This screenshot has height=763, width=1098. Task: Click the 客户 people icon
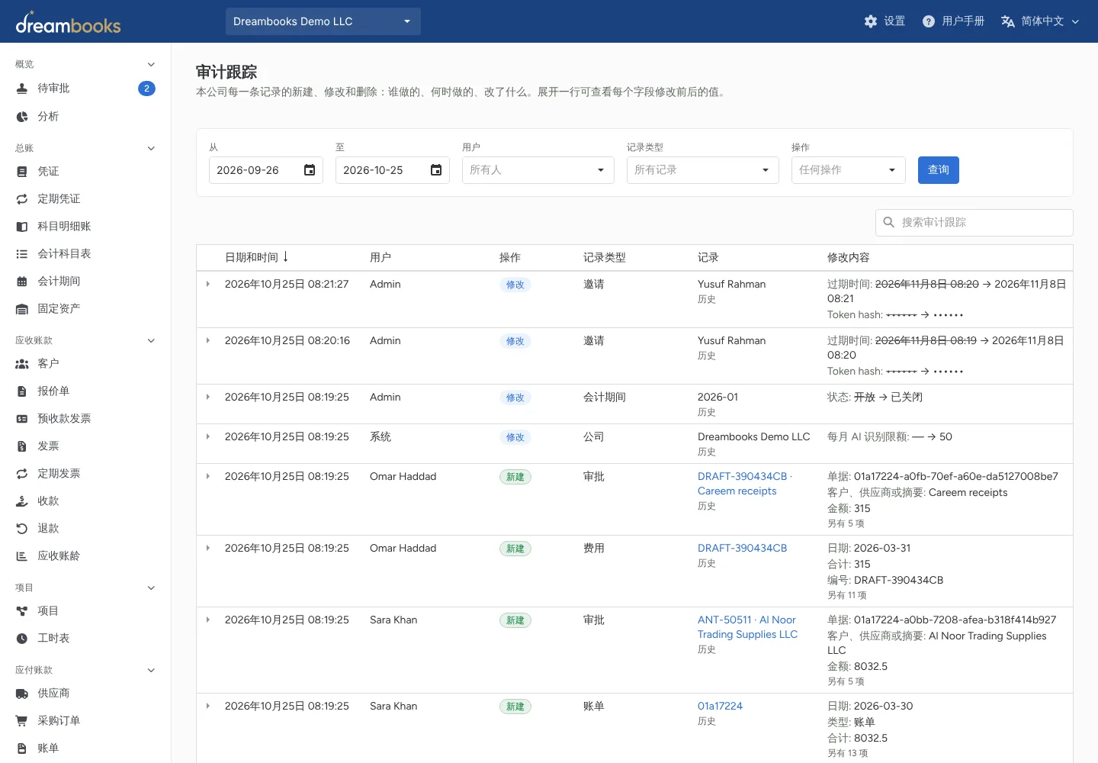[22, 364]
